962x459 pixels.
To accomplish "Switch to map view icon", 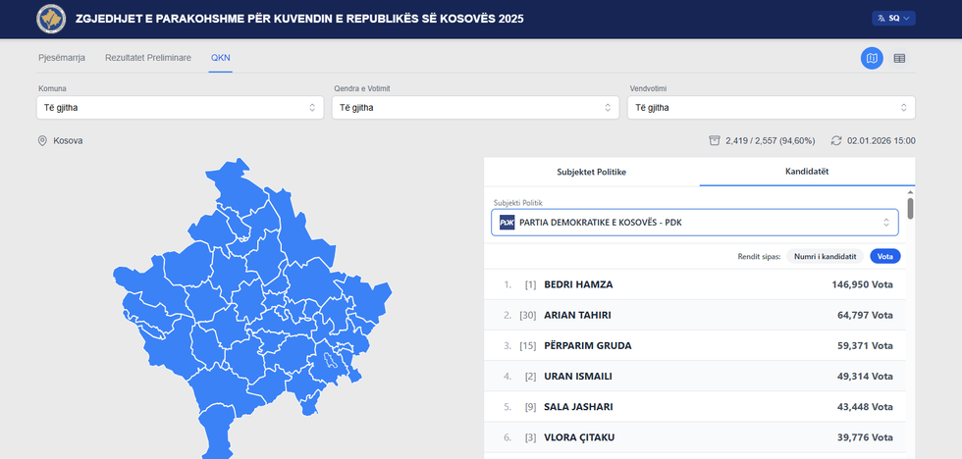I will [872, 59].
